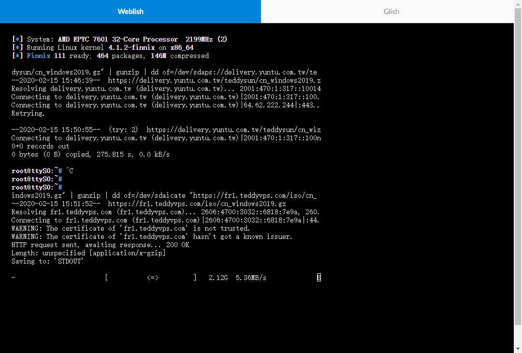Click the 'Retrying.' line
Viewport: 522px width, 353px height.
28,113
